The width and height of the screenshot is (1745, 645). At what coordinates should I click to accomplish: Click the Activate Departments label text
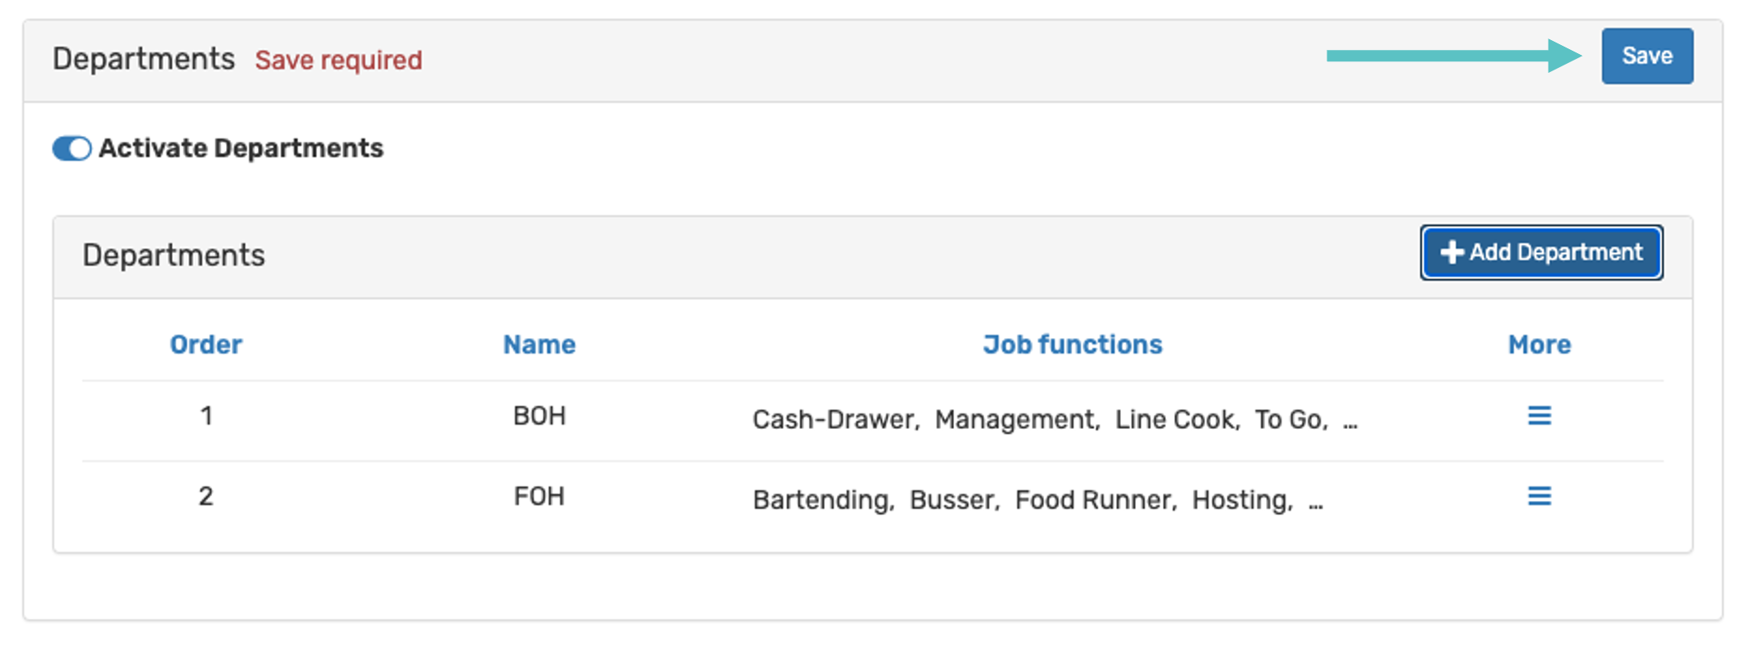coord(241,148)
